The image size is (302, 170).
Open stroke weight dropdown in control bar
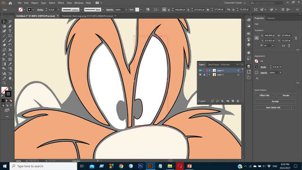59,9
